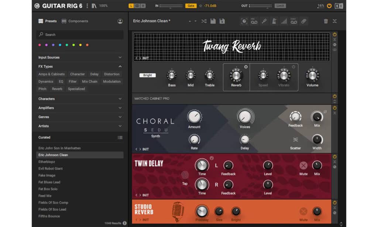Open the global FX rack tool
Image resolution: width=378 pixels, height=227 pixels.
(244, 21)
